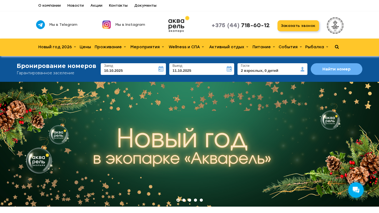
Task: Open the Гости guests selector
Action: click(272, 69)
